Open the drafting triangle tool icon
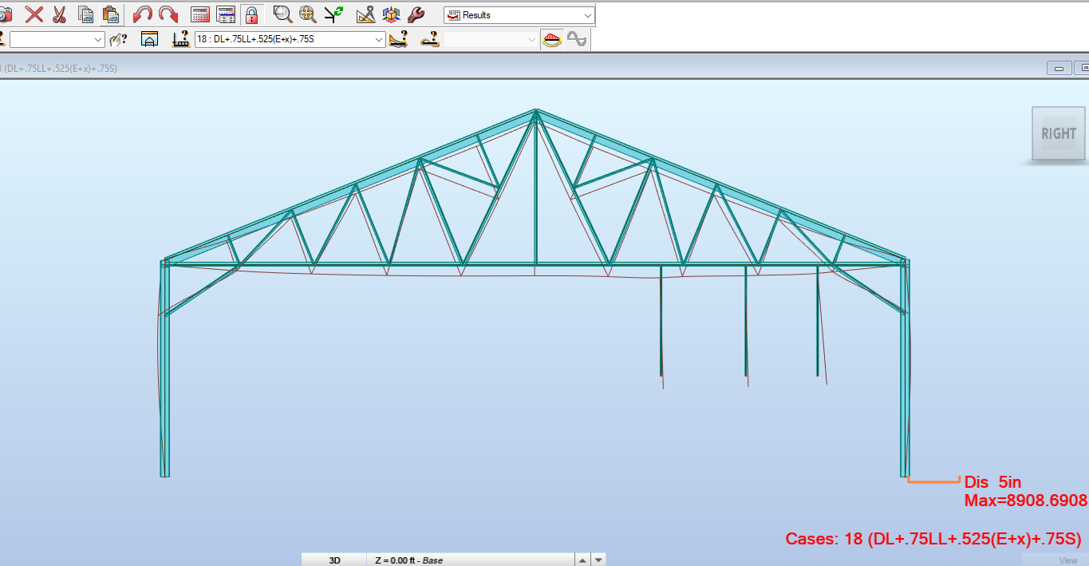The image size is (1089, 566). click(365, 14)
